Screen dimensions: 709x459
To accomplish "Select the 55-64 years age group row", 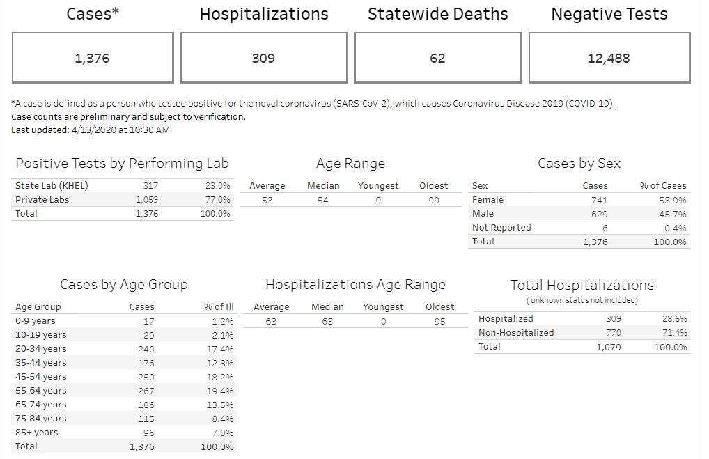I will click(41, 391).
